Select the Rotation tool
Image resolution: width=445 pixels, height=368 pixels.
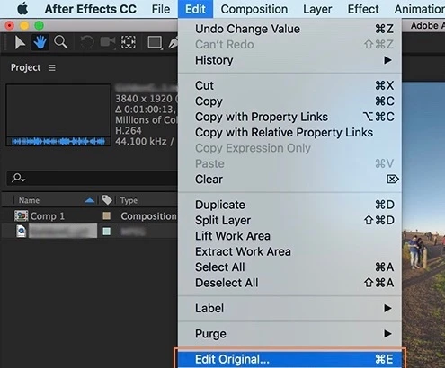(x=87, y=42)
